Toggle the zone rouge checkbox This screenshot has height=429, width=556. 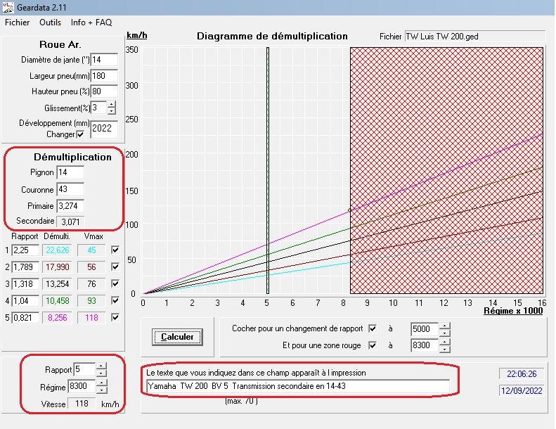coord(373,345)
